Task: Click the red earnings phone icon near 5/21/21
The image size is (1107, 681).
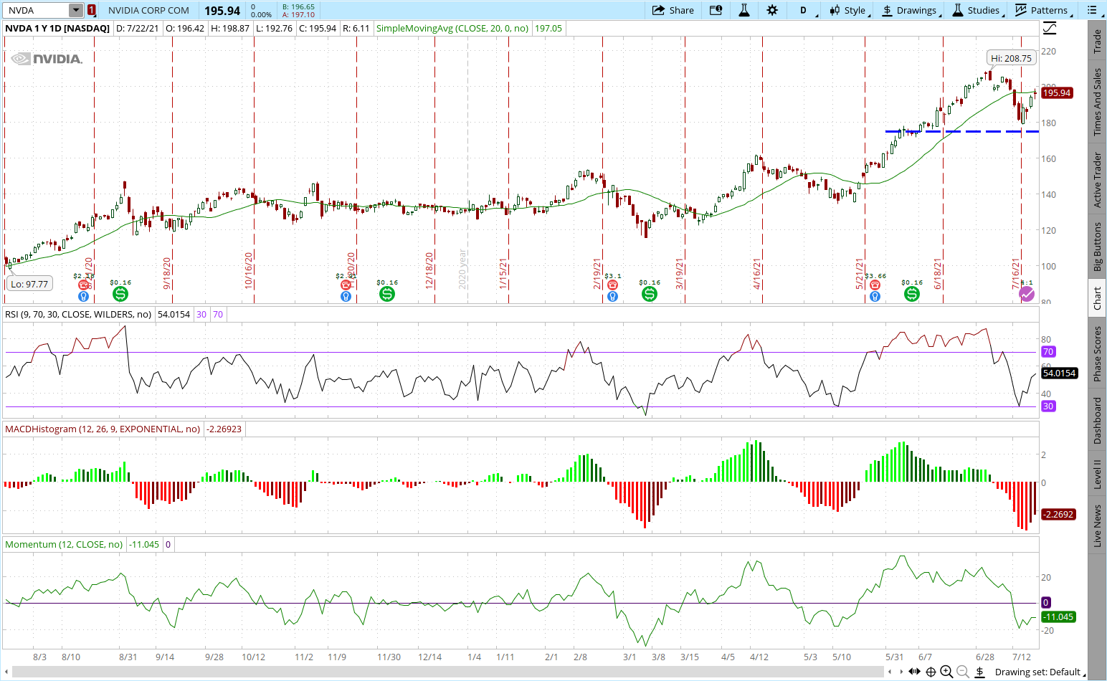Action: pos(875,285)
